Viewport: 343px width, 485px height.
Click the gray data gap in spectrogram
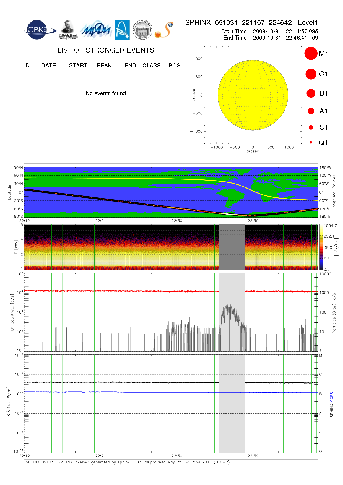click(x=232, y=247)
